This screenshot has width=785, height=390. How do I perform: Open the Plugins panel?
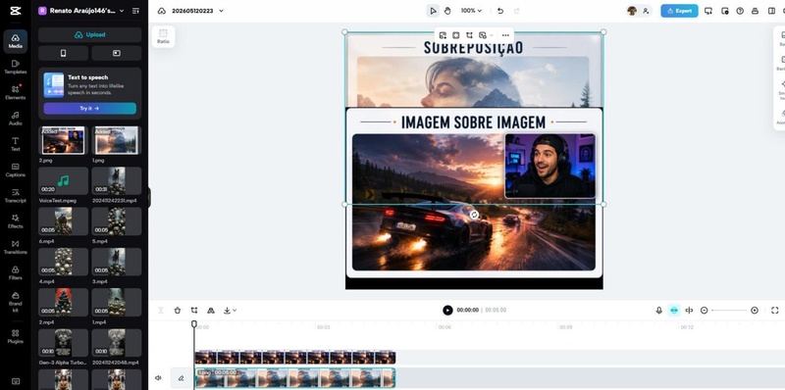pos(15,336)
